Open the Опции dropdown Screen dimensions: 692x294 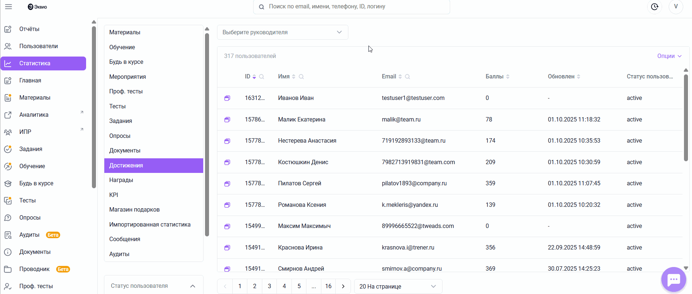669,56
